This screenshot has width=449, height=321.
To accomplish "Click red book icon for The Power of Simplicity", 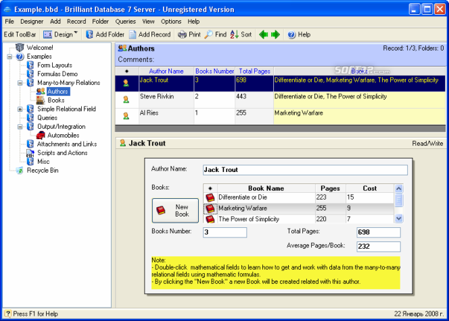I will click(x=210, y=219).
